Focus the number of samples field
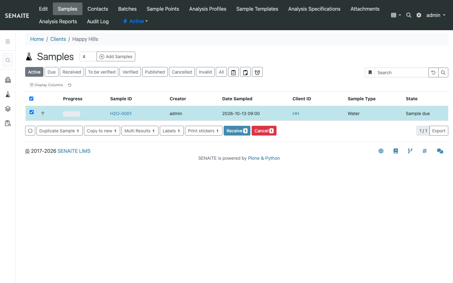The height and width of the screenshot is (283, 453). coord(88,57)
